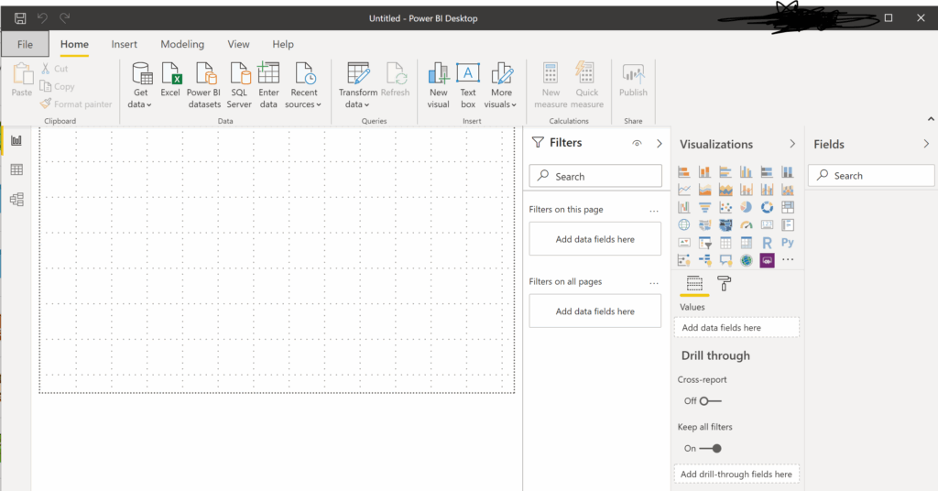Click the Enter data button
The image size is (938, 491).
tap(268, 85)
